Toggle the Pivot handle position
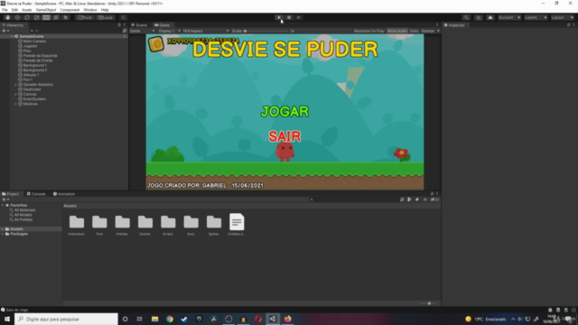Screen dimensions: 578x325 click(84, 18)
